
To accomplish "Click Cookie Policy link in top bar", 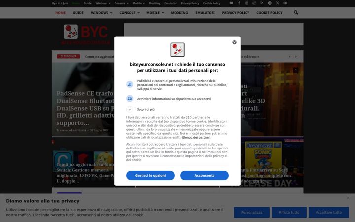I will [x=212, y=3].
